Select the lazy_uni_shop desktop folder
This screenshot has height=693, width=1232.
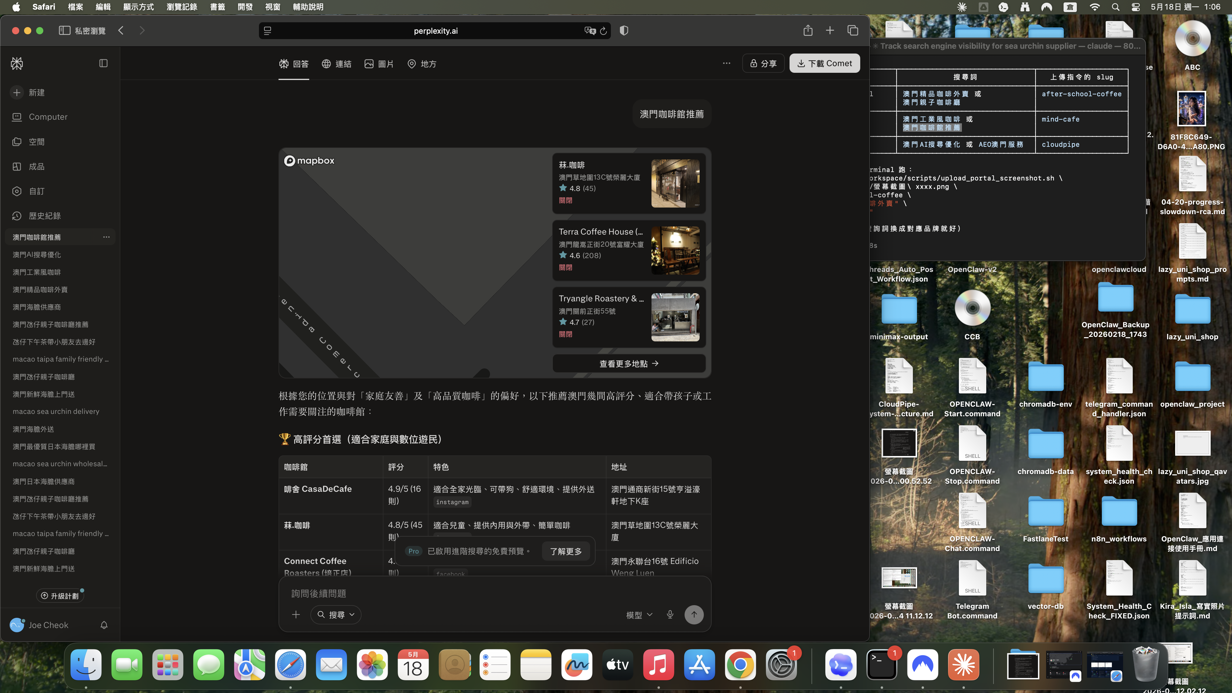pyautogui.click(x=1192, y=317)
